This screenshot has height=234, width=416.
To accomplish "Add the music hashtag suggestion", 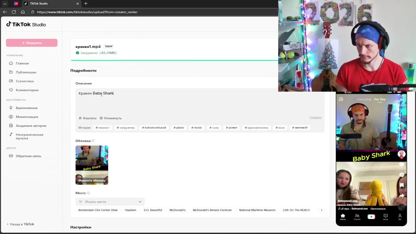I will point(197,128).
